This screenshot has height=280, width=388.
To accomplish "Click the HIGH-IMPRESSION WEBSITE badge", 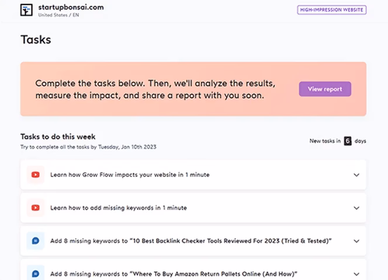I will [x=331, y=10].
